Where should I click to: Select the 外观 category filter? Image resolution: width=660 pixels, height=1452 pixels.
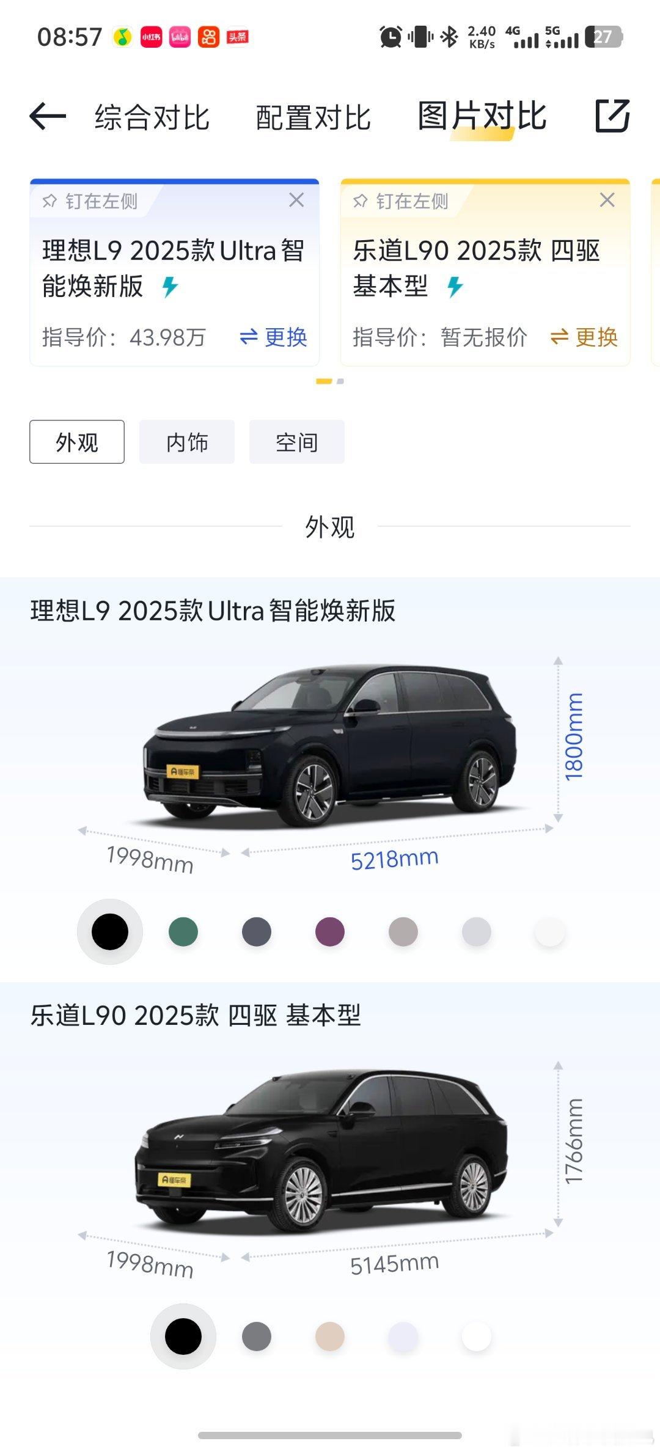point(77,442)
